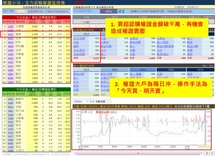This screenshot has height=156, width=215.
Task: Open stock code 2356 英業達 link
Action: [x=10, y=54]
